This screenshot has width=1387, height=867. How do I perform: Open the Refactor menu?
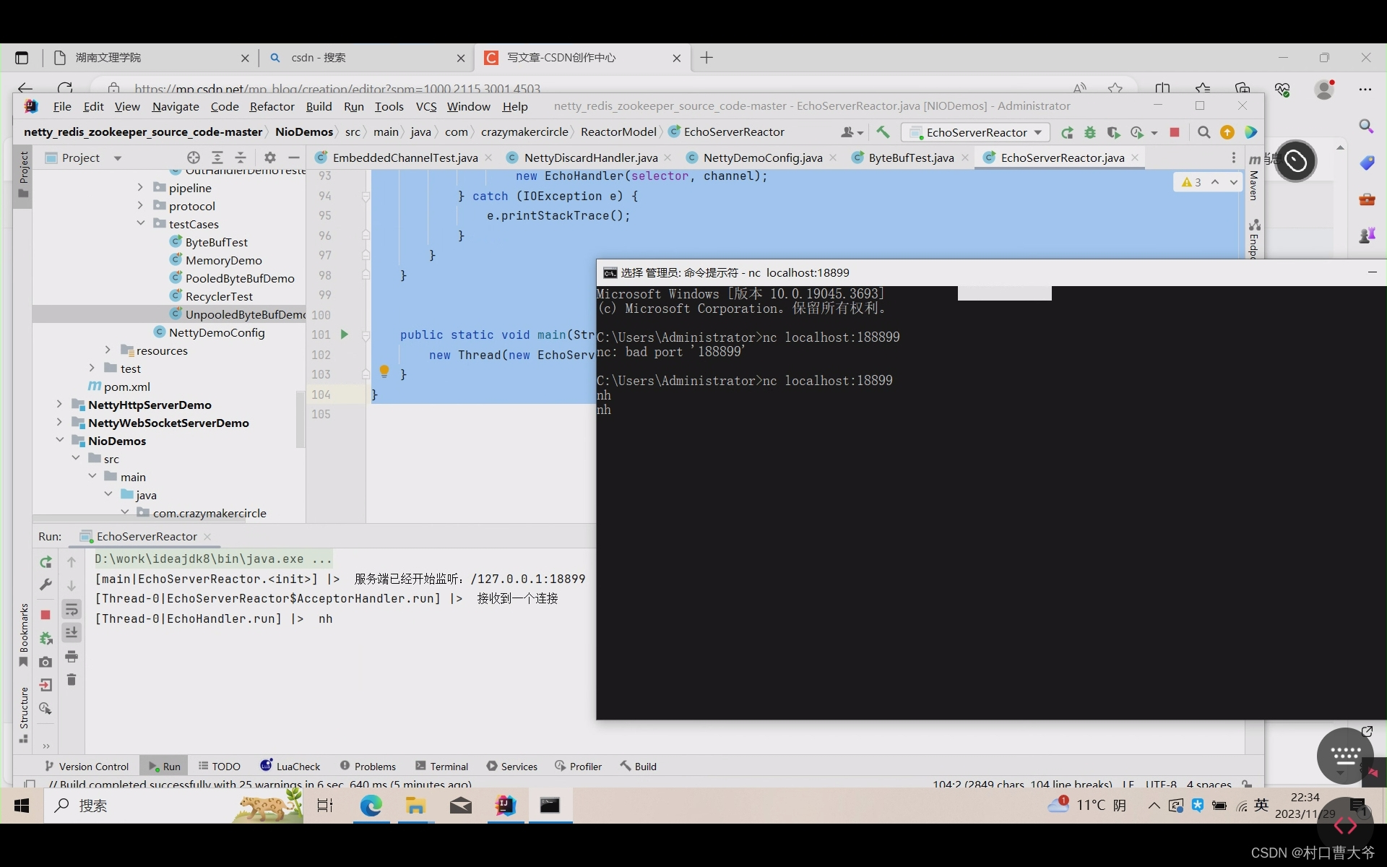[x=272, y=106]
